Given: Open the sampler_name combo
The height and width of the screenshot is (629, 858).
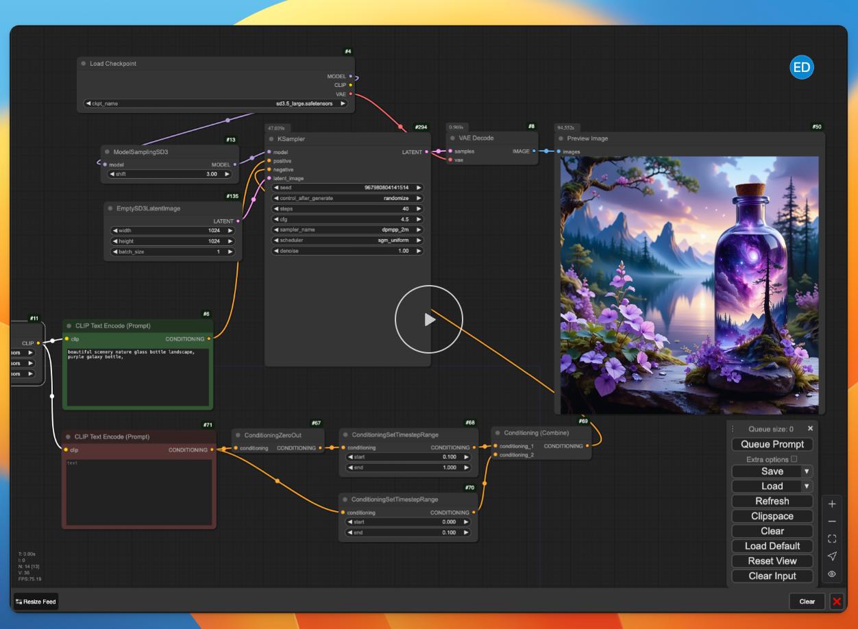Looking at the screenshot, I should 347,230.
